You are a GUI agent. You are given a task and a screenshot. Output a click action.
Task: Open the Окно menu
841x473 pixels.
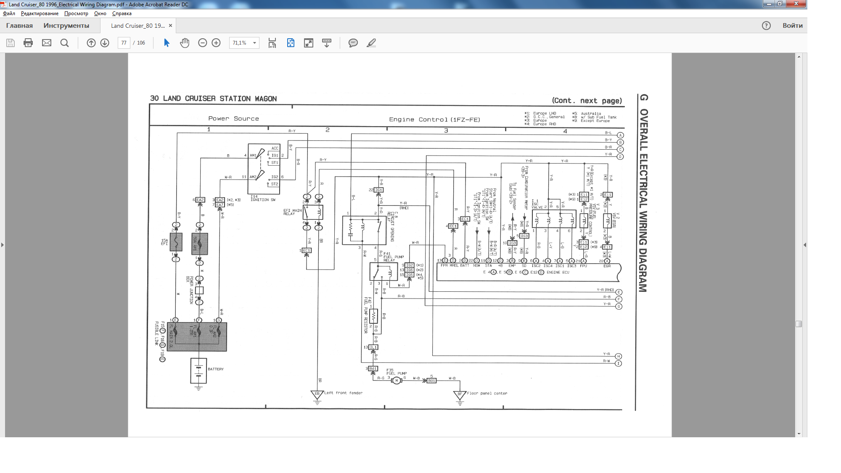[x=100, y=13]
